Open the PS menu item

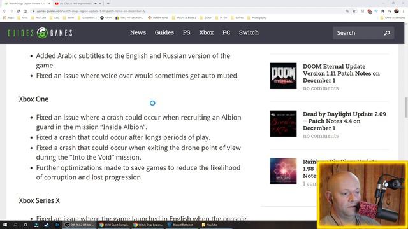click(186, 32)
